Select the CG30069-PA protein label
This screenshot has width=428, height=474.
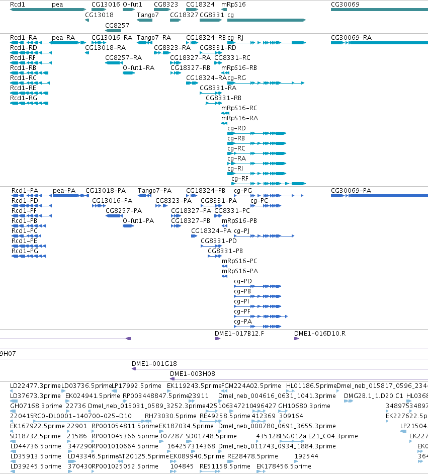pyautogui.click(x=351, y=190)
